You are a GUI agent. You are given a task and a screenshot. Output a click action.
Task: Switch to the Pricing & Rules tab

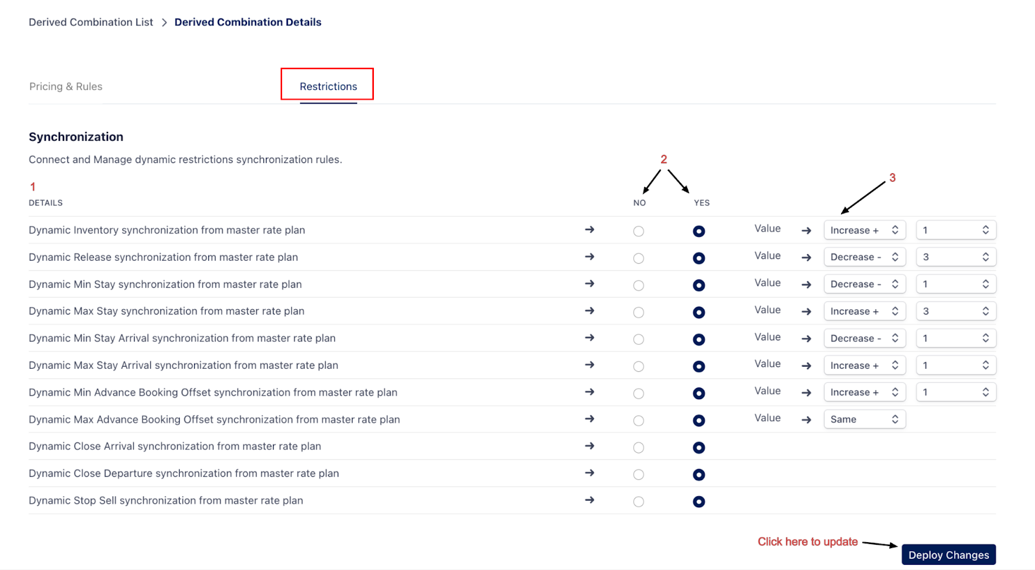(x=66, y=87)
